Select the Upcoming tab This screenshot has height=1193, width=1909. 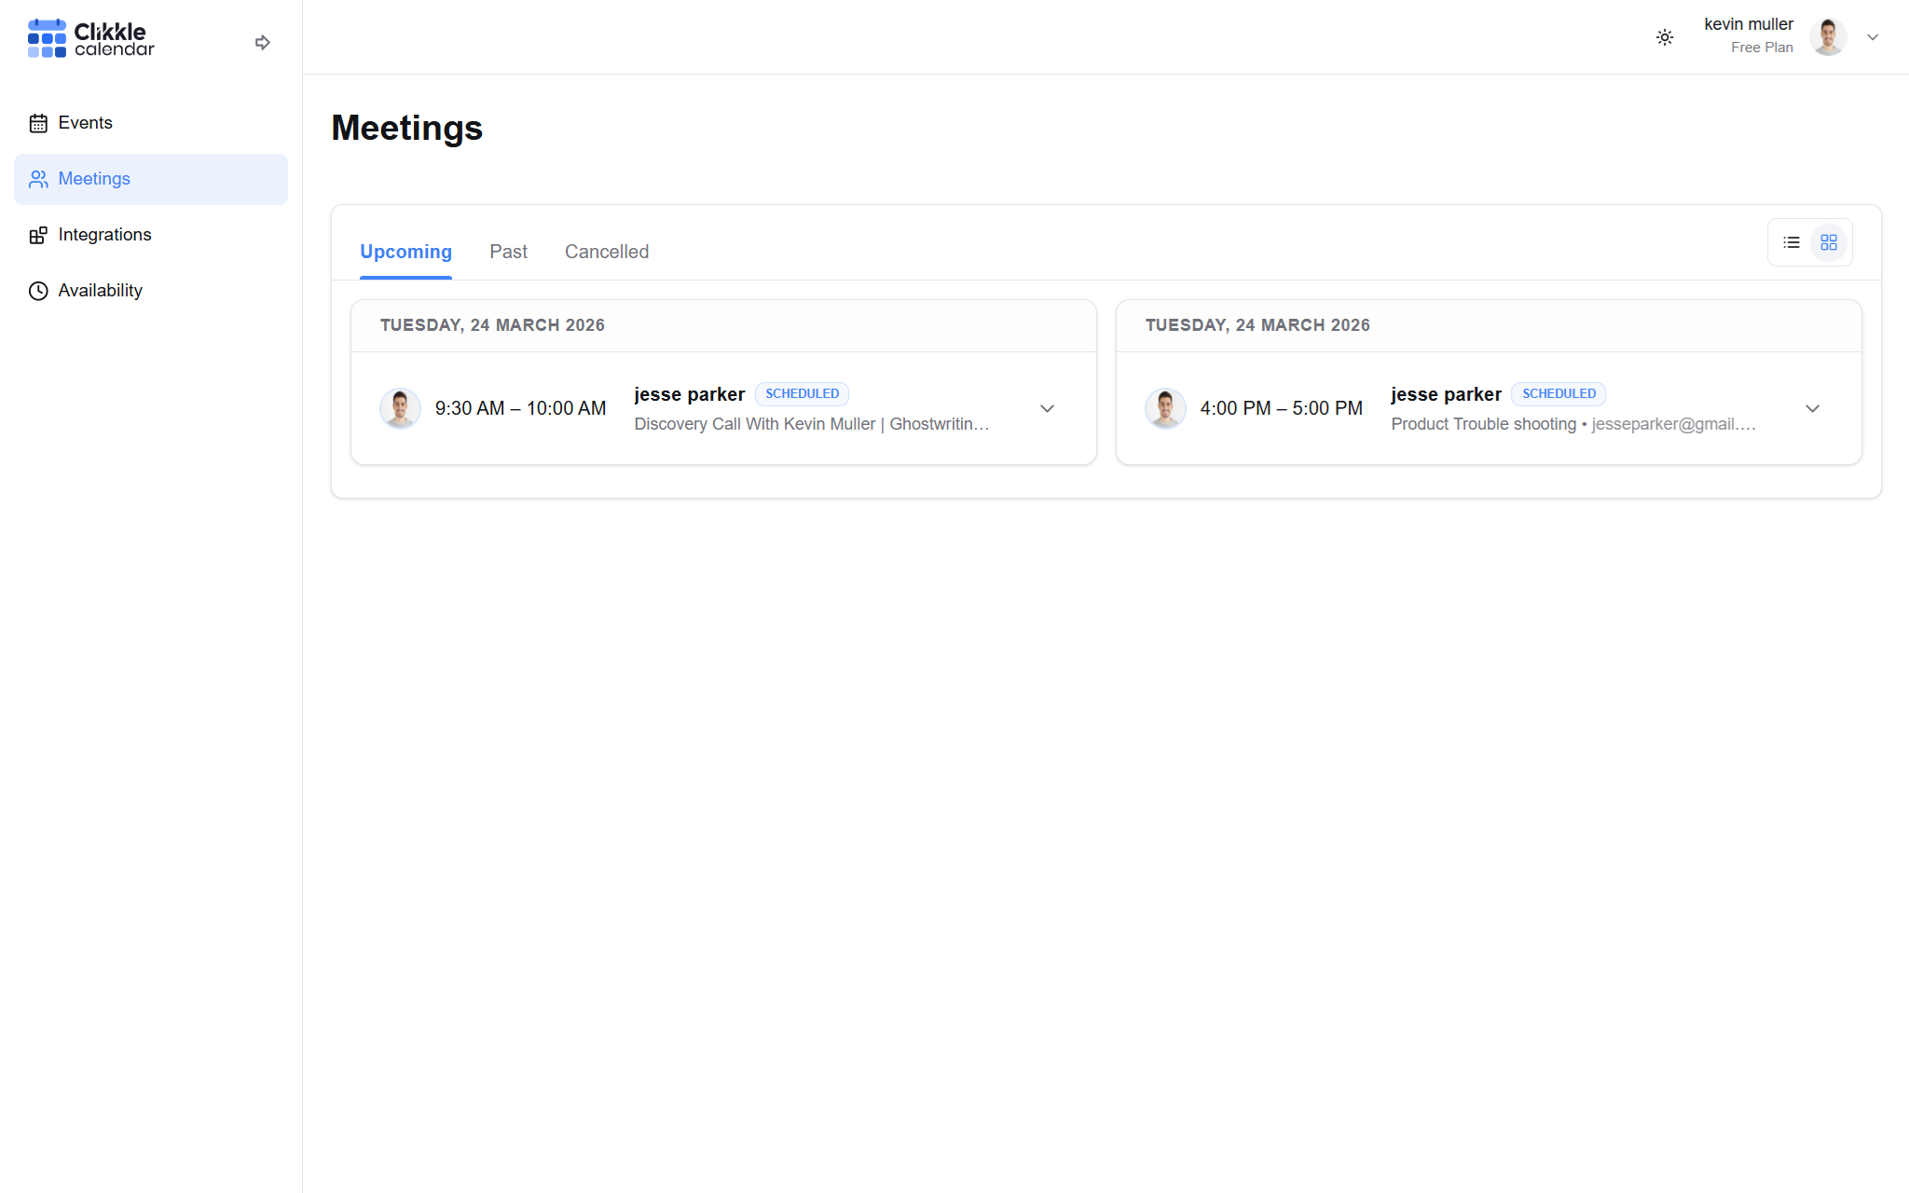[405, 252]
